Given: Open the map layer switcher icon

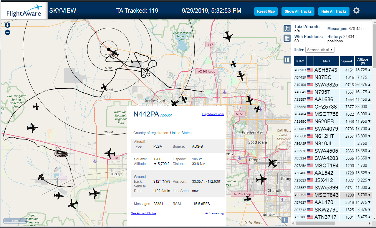Looking at the screenshot, I should click(287, 29).
